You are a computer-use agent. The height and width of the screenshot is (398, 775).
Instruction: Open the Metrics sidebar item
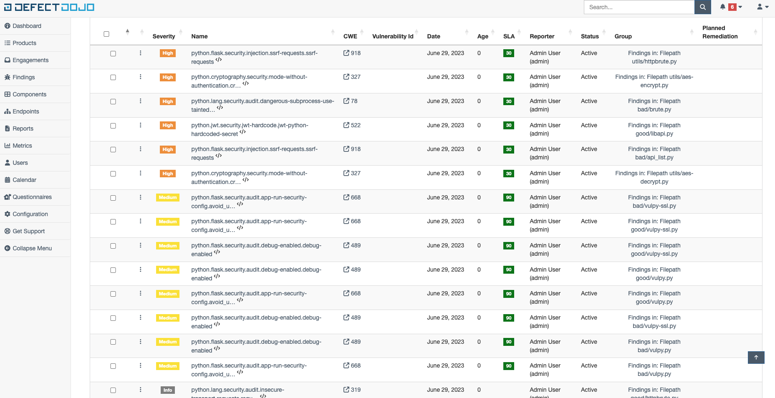pyautogui.click(x=35, y=146)
